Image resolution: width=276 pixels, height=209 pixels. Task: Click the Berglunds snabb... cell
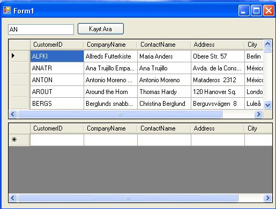(x=110, y=104)
